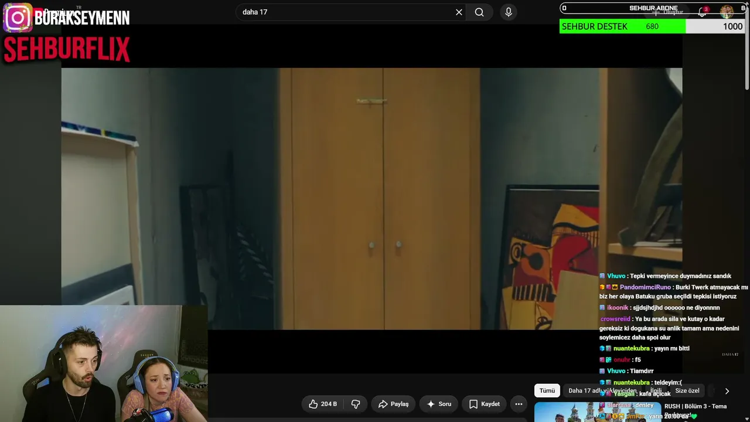Image resolution: width=750 pixels, height=422 pixels.
Task: Open the RUSH Bölüm 3 video thumbnail
Action: pos(598,412)
